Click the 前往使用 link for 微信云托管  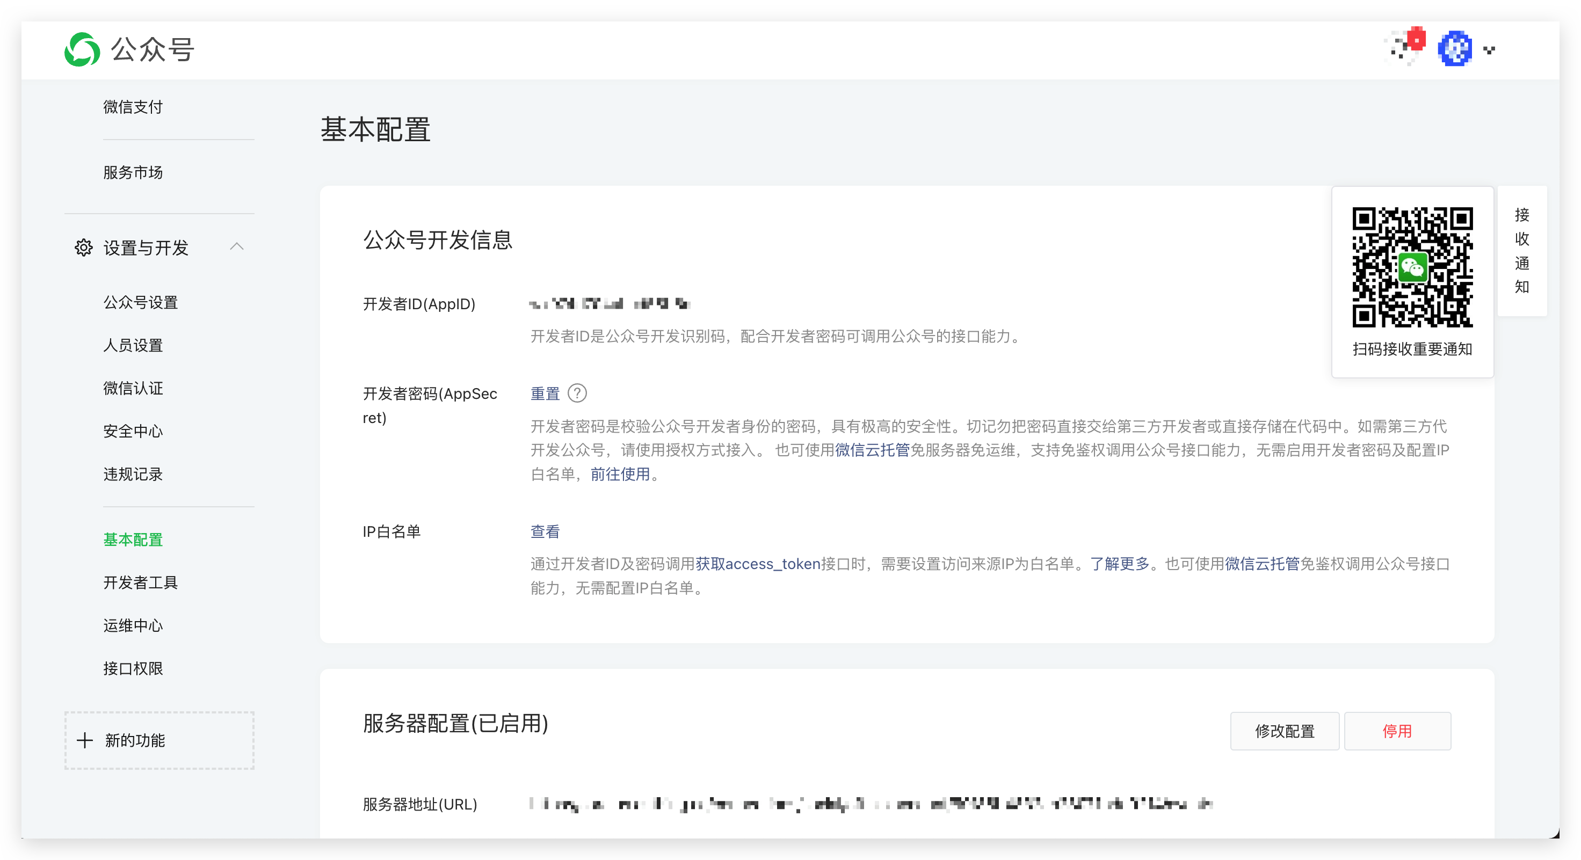(620, 475)
